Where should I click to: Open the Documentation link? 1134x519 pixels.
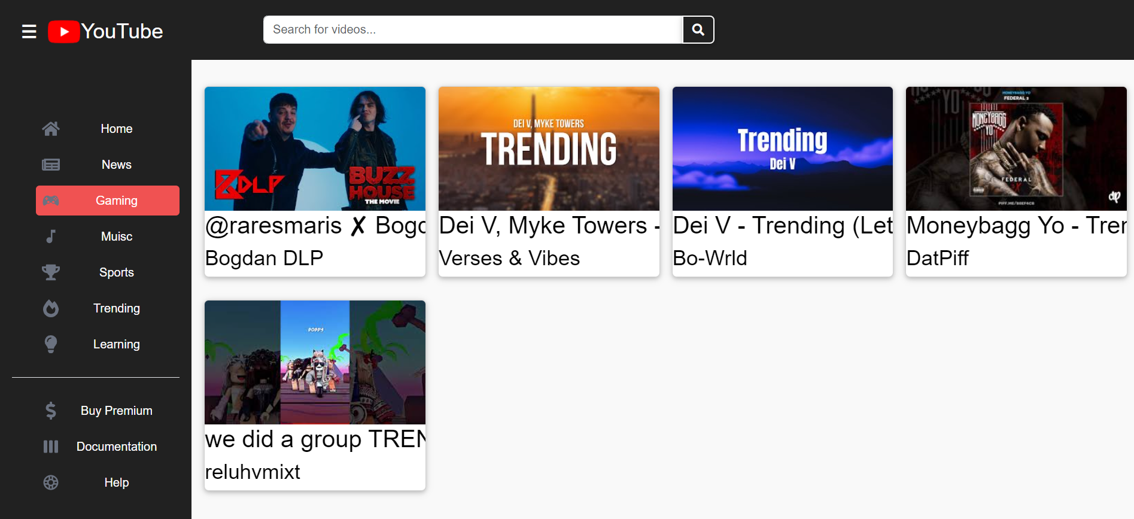click(117, 447)
